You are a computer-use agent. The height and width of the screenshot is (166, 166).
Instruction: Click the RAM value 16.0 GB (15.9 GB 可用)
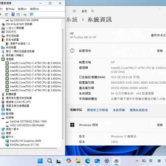pyautogui.click(x=125, y=77)
